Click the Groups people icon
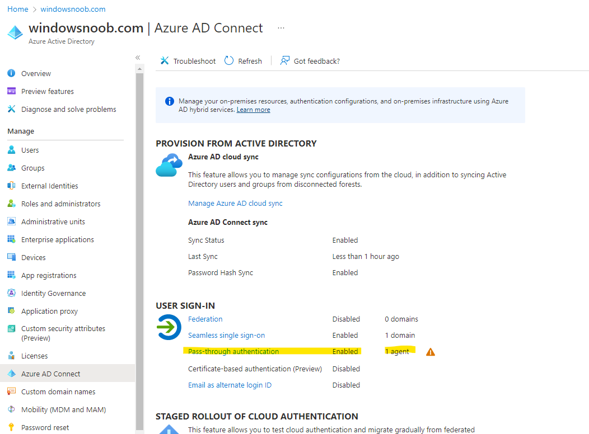This screenshot has height=434, width=589. [x=11, y=168]
